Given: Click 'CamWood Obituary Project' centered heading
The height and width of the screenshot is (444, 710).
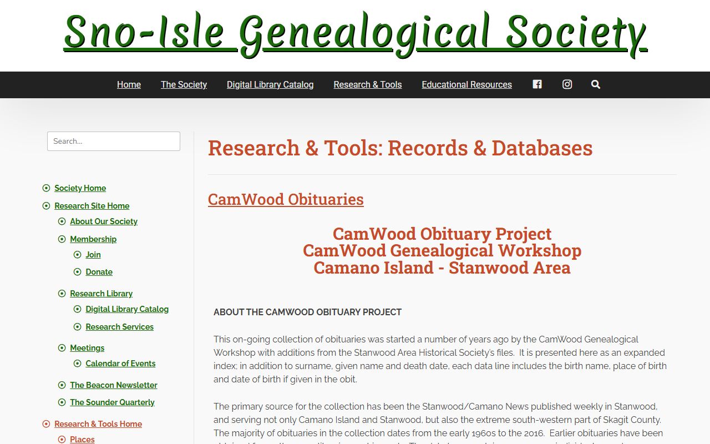Looking at the screenshot, I should 442,234.
